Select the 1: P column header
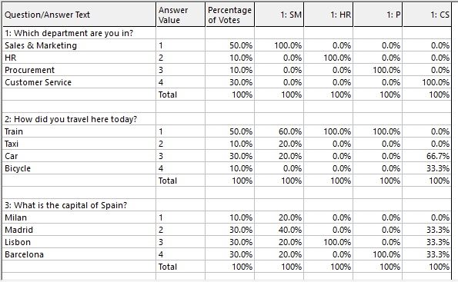Viewport: 458px width, 282px height. click(378, 15)
